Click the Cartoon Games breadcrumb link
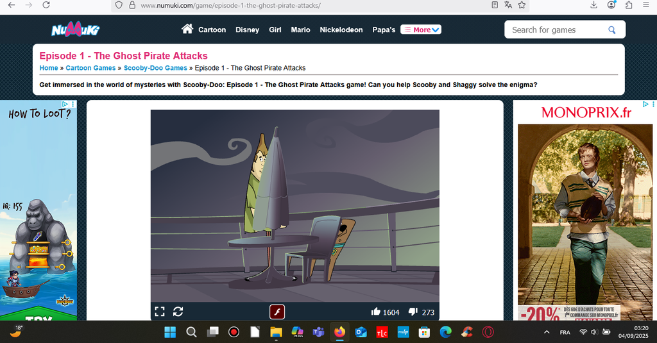The height and width of the screenshot is (343, 657). tap(90, 68)
